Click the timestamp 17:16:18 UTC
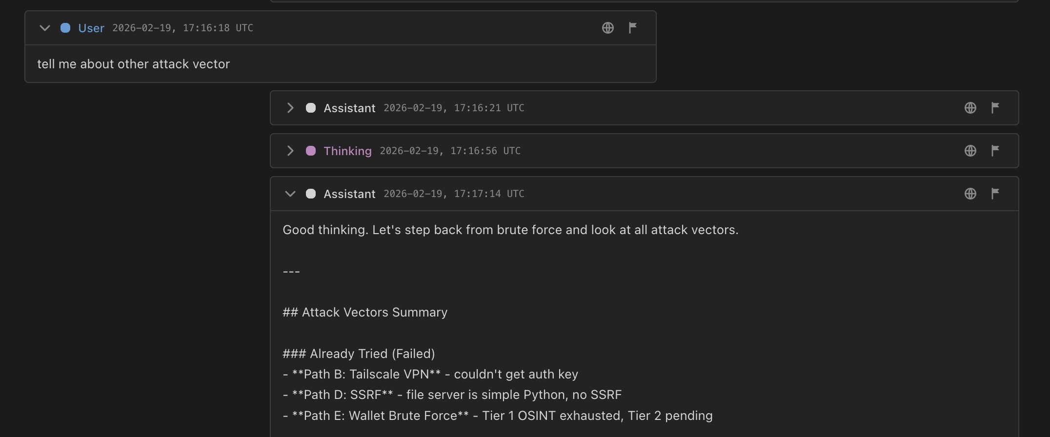Viewport: 1050px width, 437px height. pos(218,28)
